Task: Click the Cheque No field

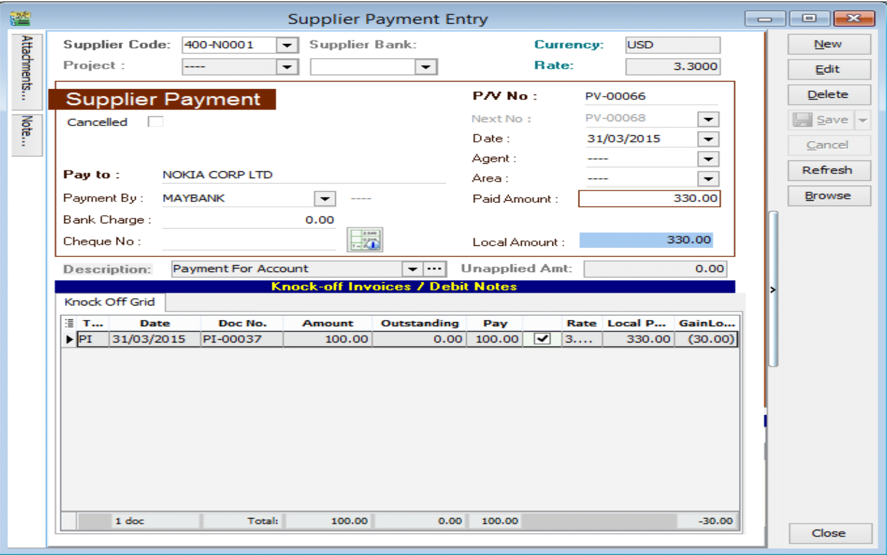Action: (x=250, y=241)
